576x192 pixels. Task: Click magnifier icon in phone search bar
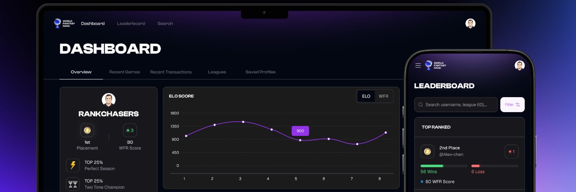click(421, 104)
